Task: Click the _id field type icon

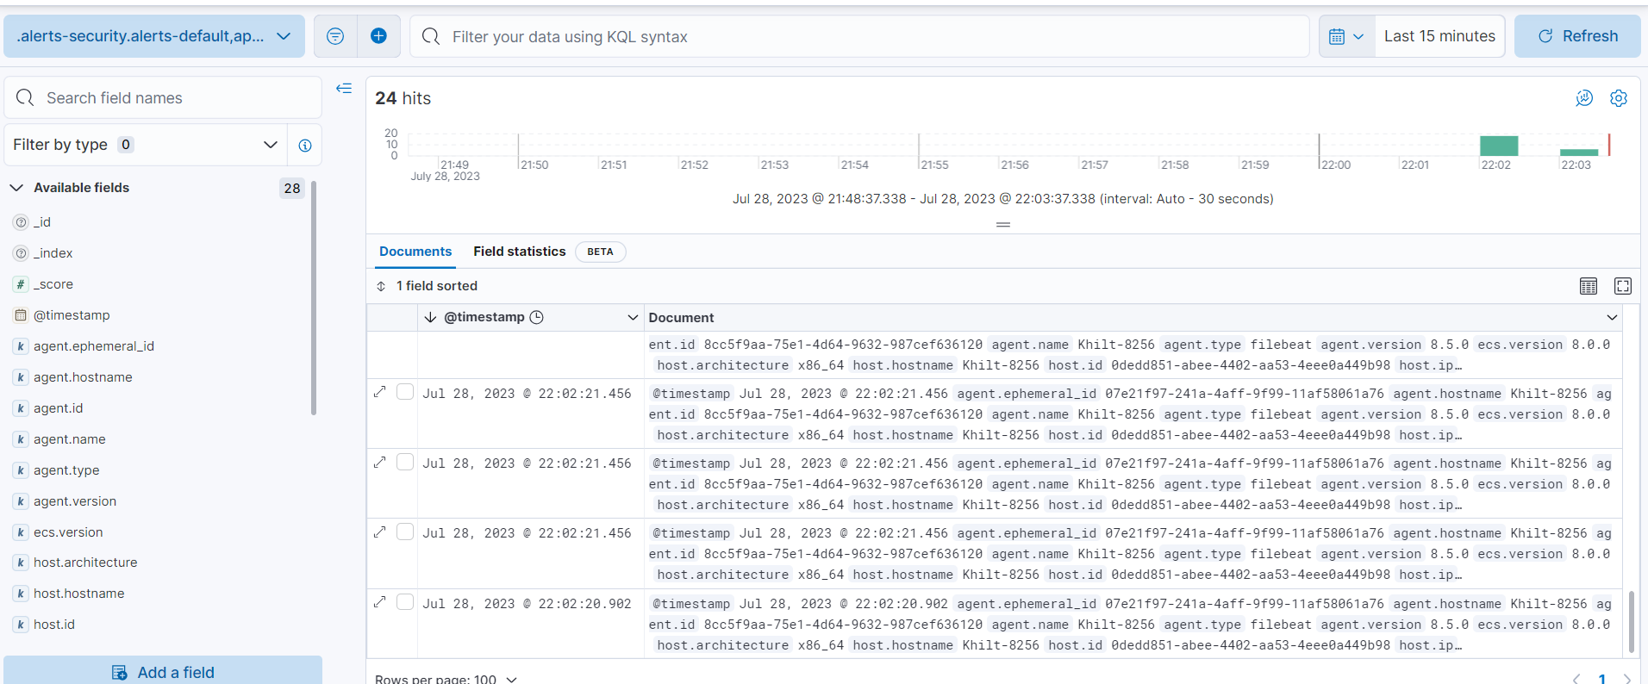Action: tap(21, 222)
